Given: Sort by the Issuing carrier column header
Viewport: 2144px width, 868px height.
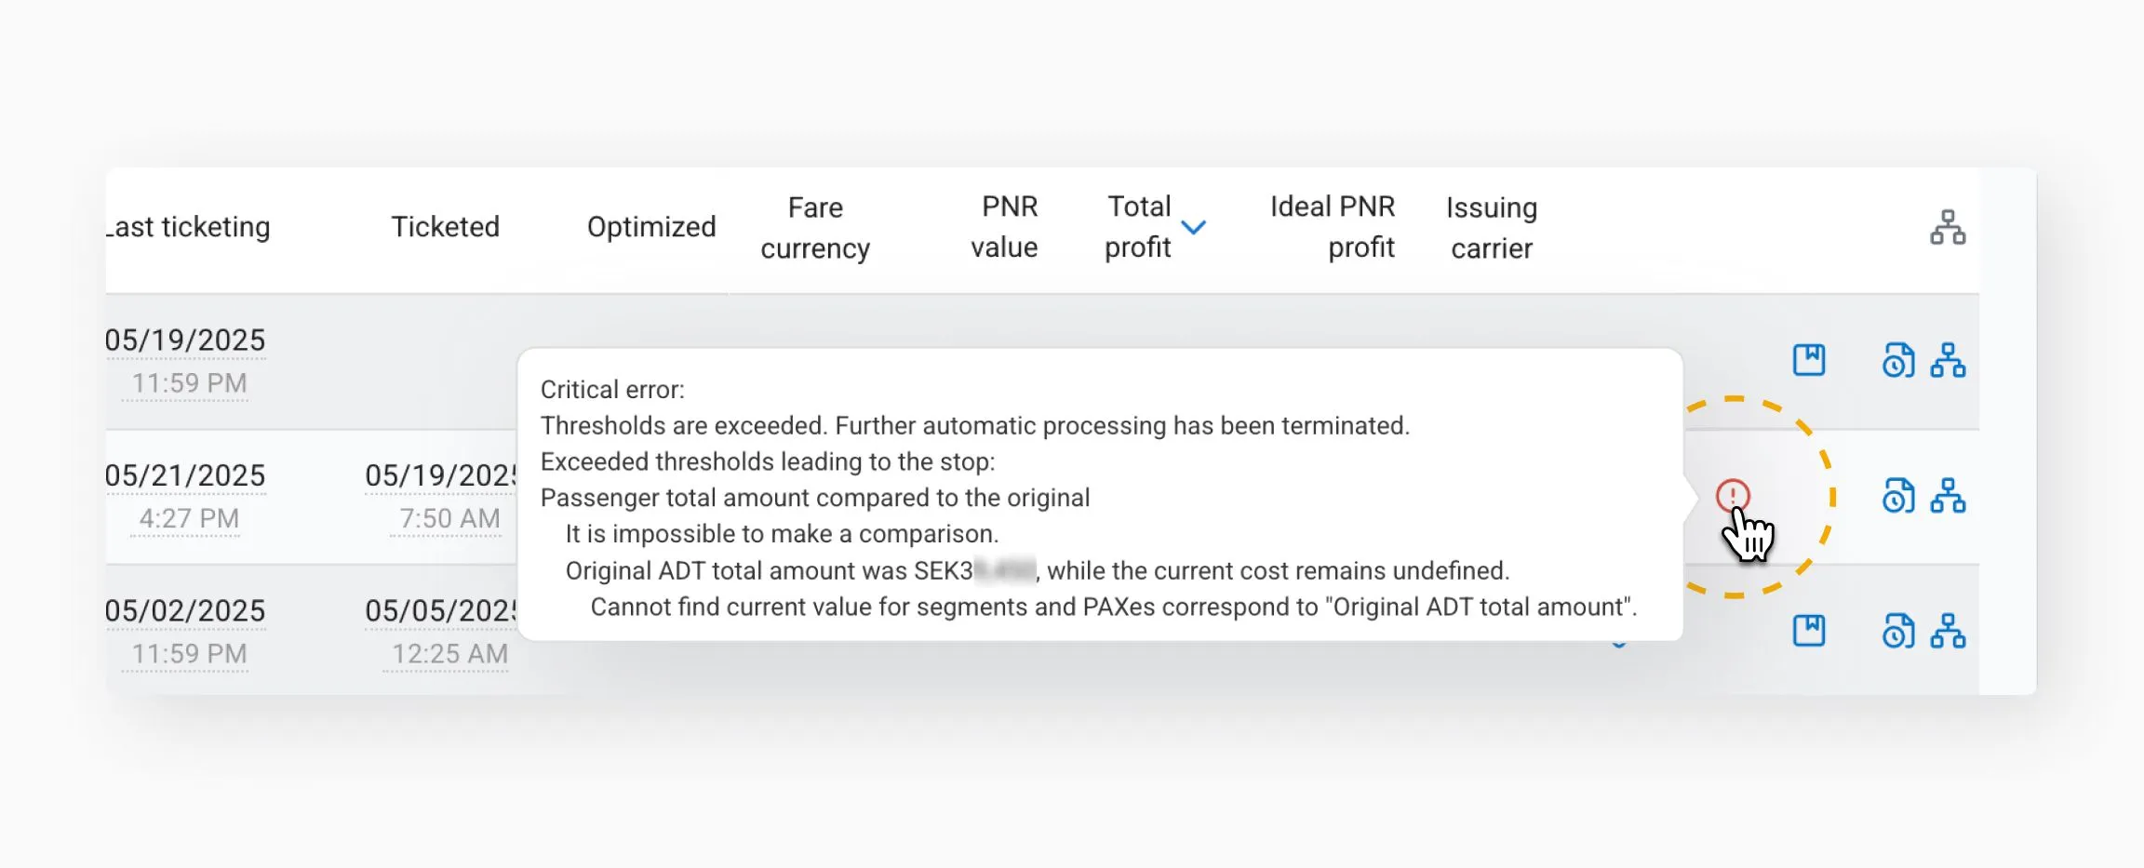Looking at the screenshot, I should pos(1491,227).
